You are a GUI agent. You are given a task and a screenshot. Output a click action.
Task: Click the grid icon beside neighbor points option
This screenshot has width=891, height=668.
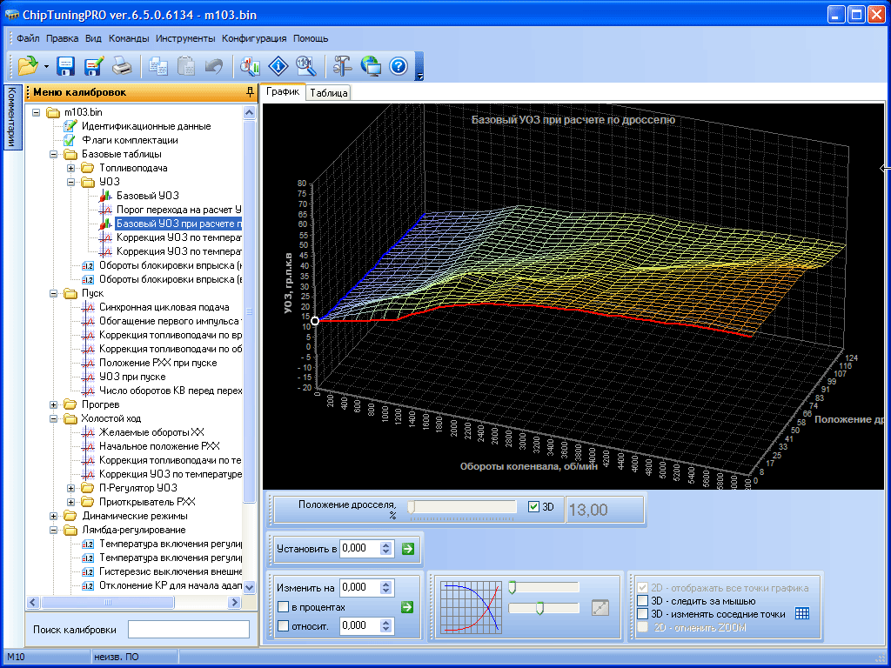click(x=802, y=614)
